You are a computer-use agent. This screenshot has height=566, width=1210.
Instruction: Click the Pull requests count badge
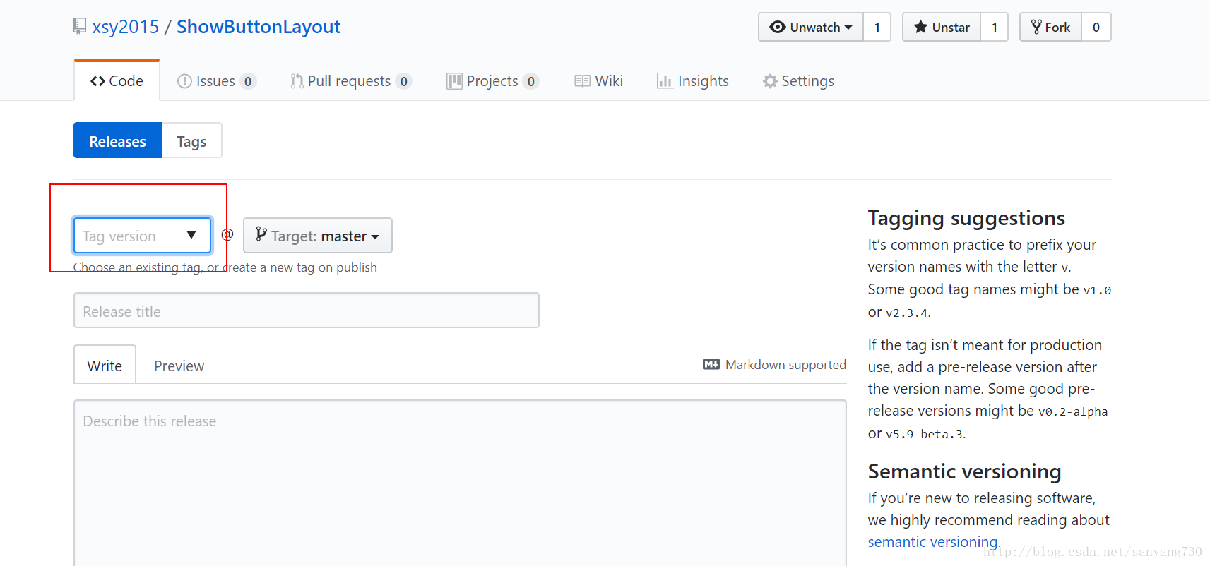(404, 81)
